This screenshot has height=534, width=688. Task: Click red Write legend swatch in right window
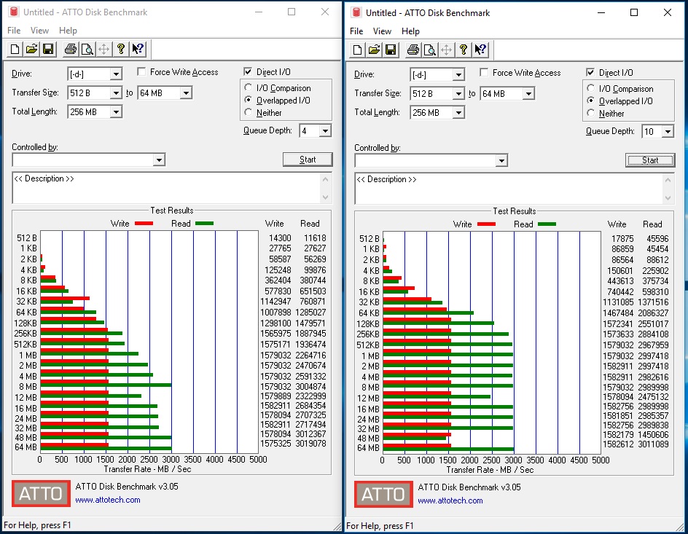pyautogui.click(x=487, y=224)
